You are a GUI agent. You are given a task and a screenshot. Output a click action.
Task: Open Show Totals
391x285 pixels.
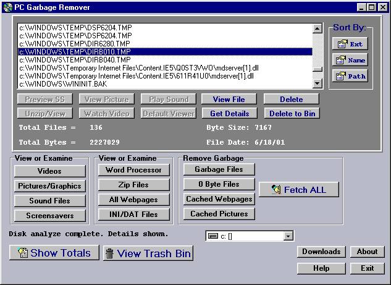pos(54,253)
